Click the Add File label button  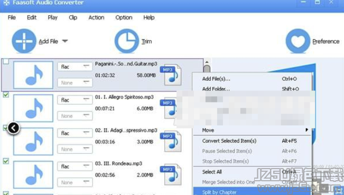[48, 41]
